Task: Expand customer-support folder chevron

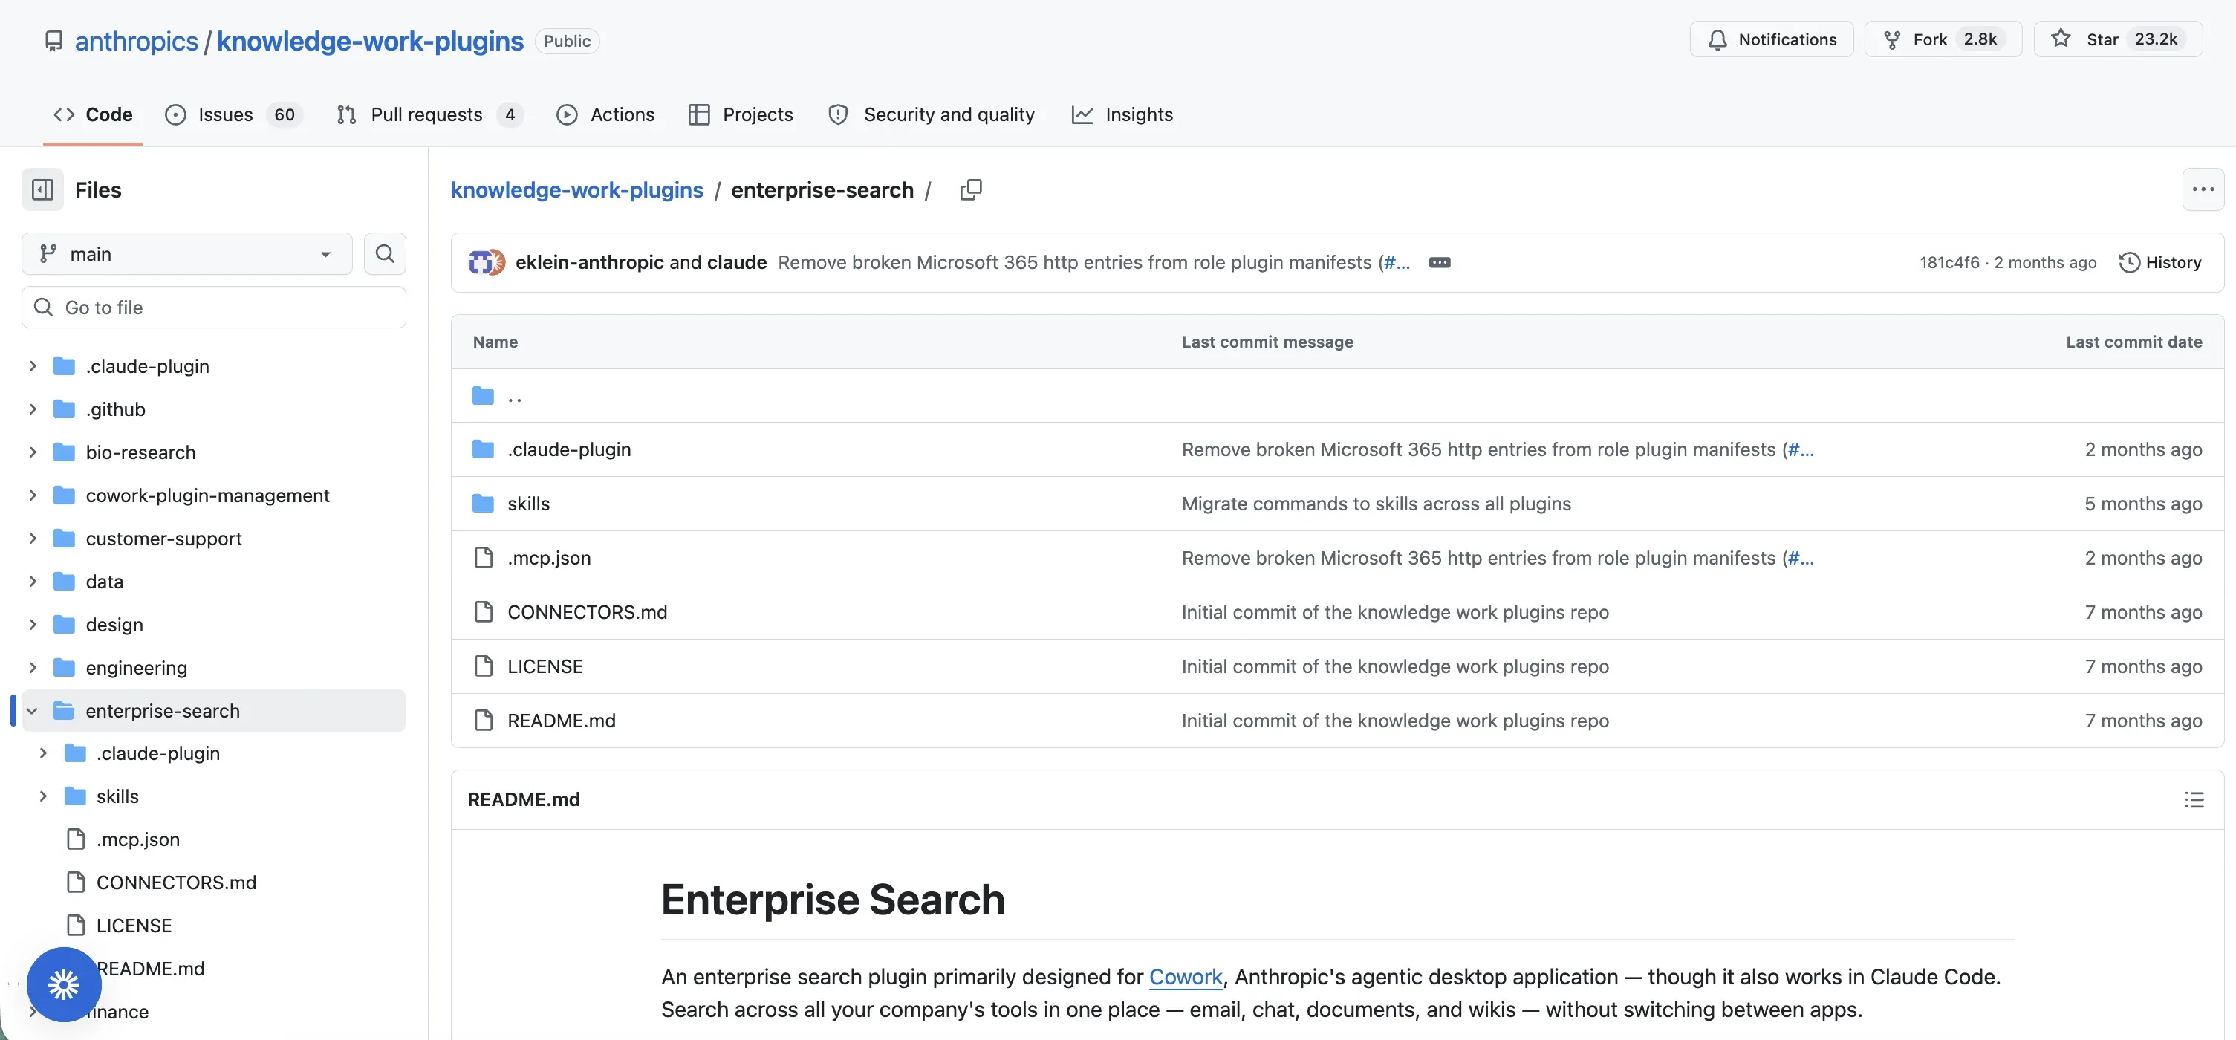Action: (32, 539)
